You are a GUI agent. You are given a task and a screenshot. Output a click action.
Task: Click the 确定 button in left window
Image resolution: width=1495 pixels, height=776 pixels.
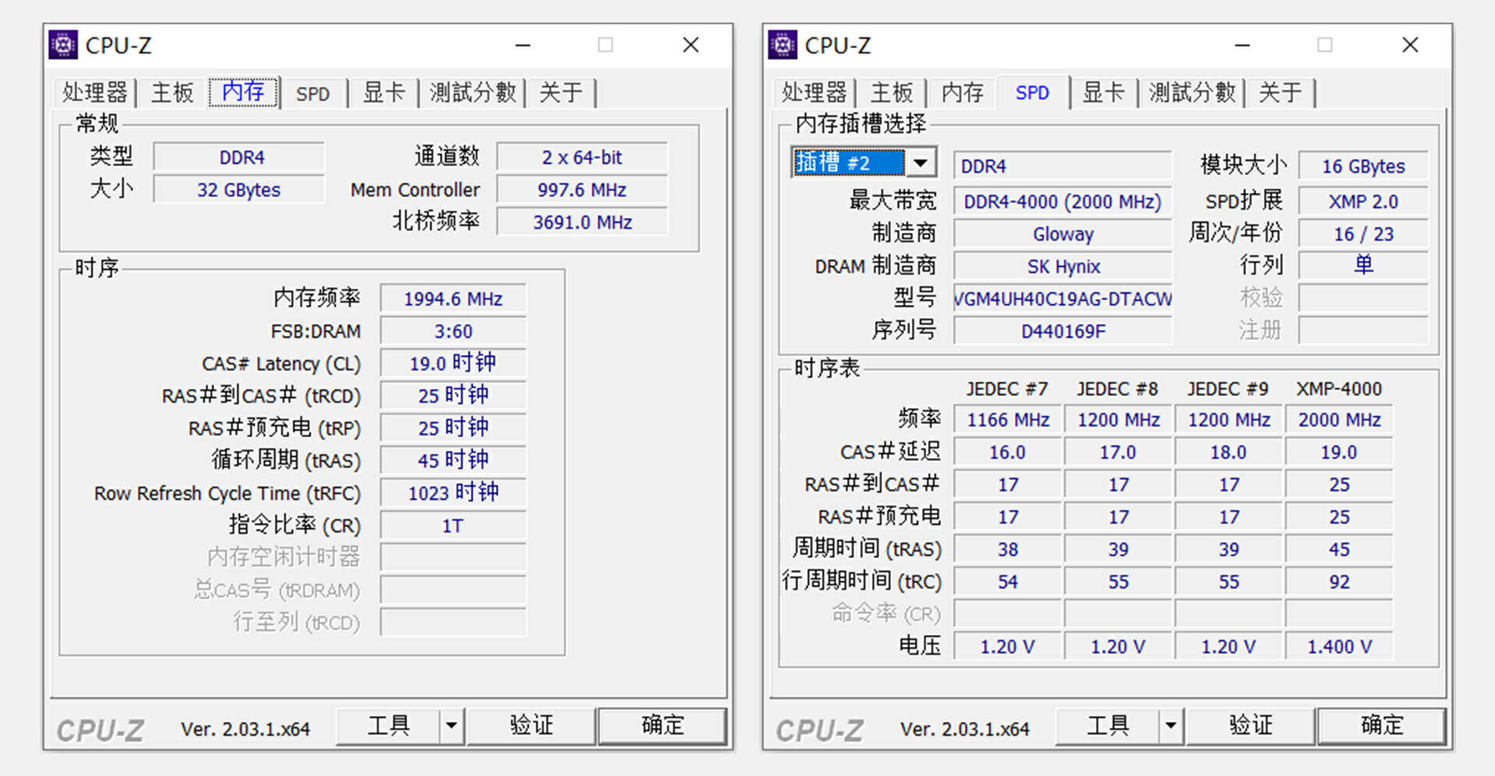point(663,725)
